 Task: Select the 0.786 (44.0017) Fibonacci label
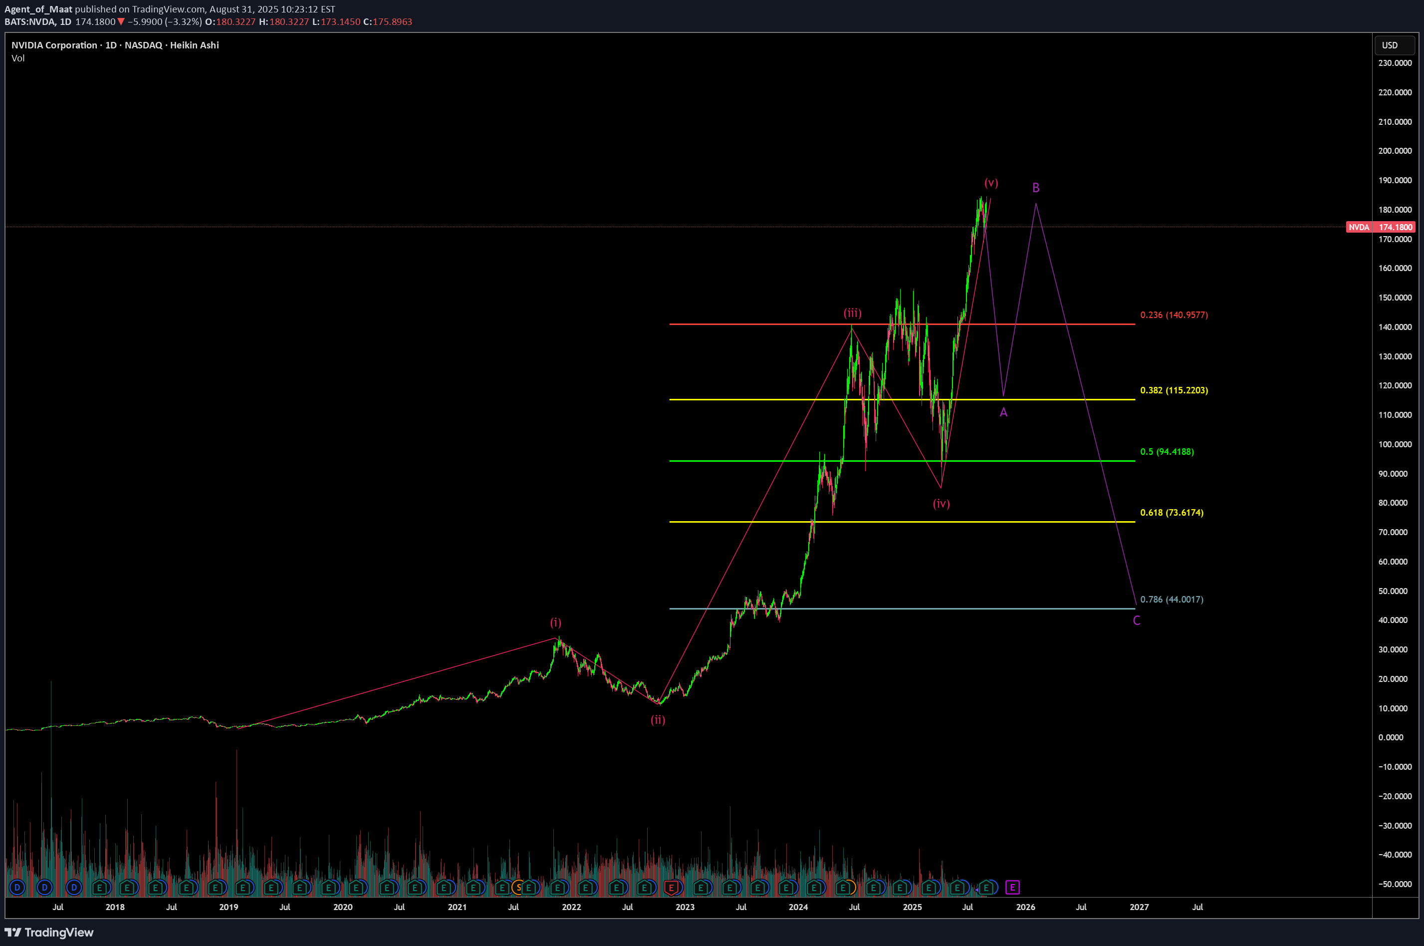point(1172,599)
